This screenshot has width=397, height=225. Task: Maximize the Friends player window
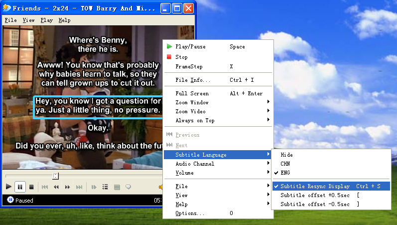(x=177, y=8)
